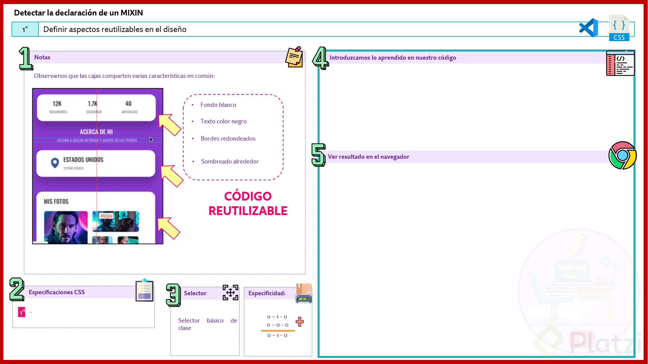Click the yellow sticky note icon
The width and height of the screenshot is (648, 364).
(x=294, y=57)
